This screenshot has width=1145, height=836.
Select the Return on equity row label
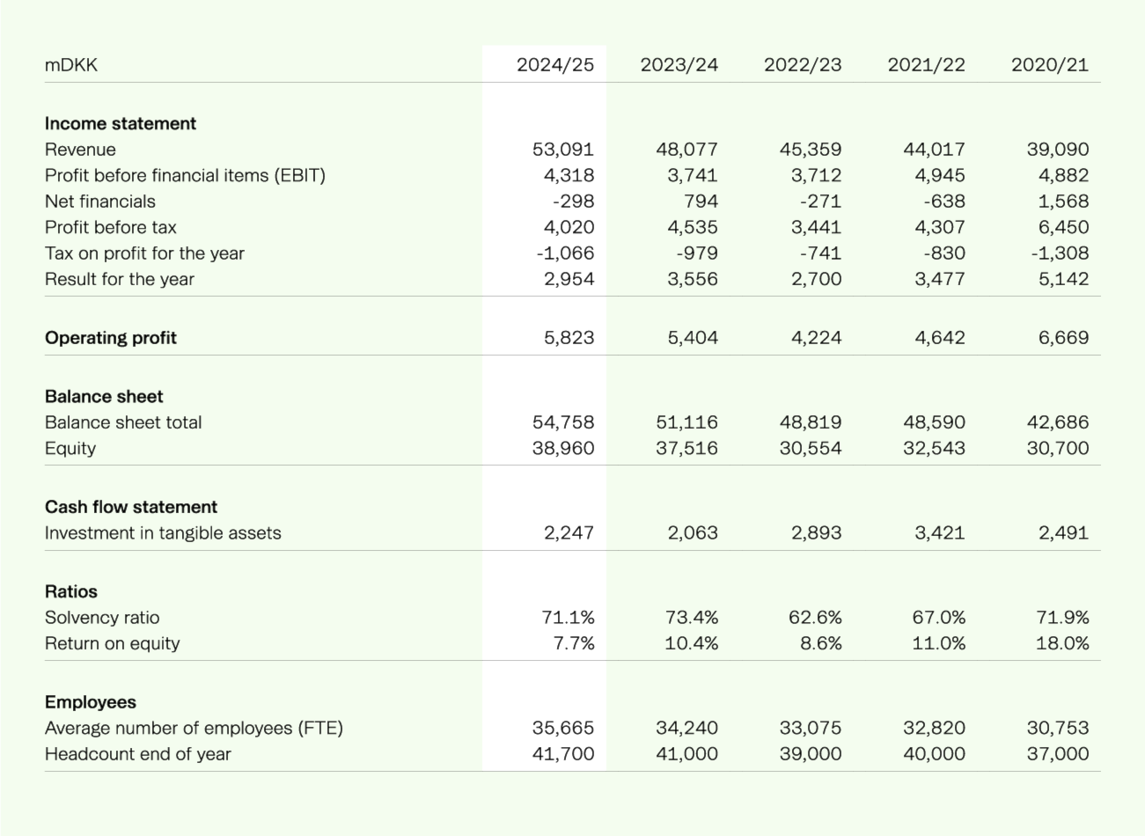coord(112,643)
